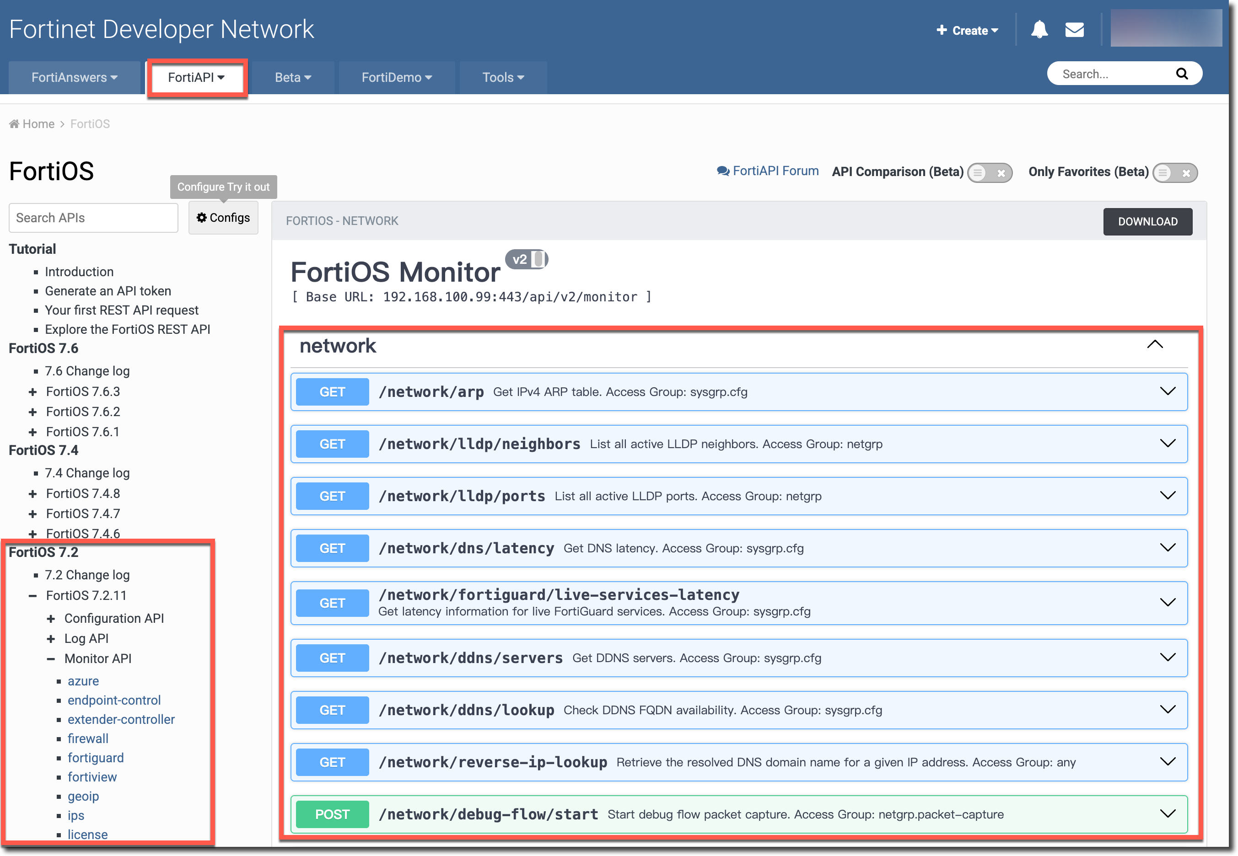Open Generate an API token tutorial
1238x856 pixels.
[x=108, y=291]
